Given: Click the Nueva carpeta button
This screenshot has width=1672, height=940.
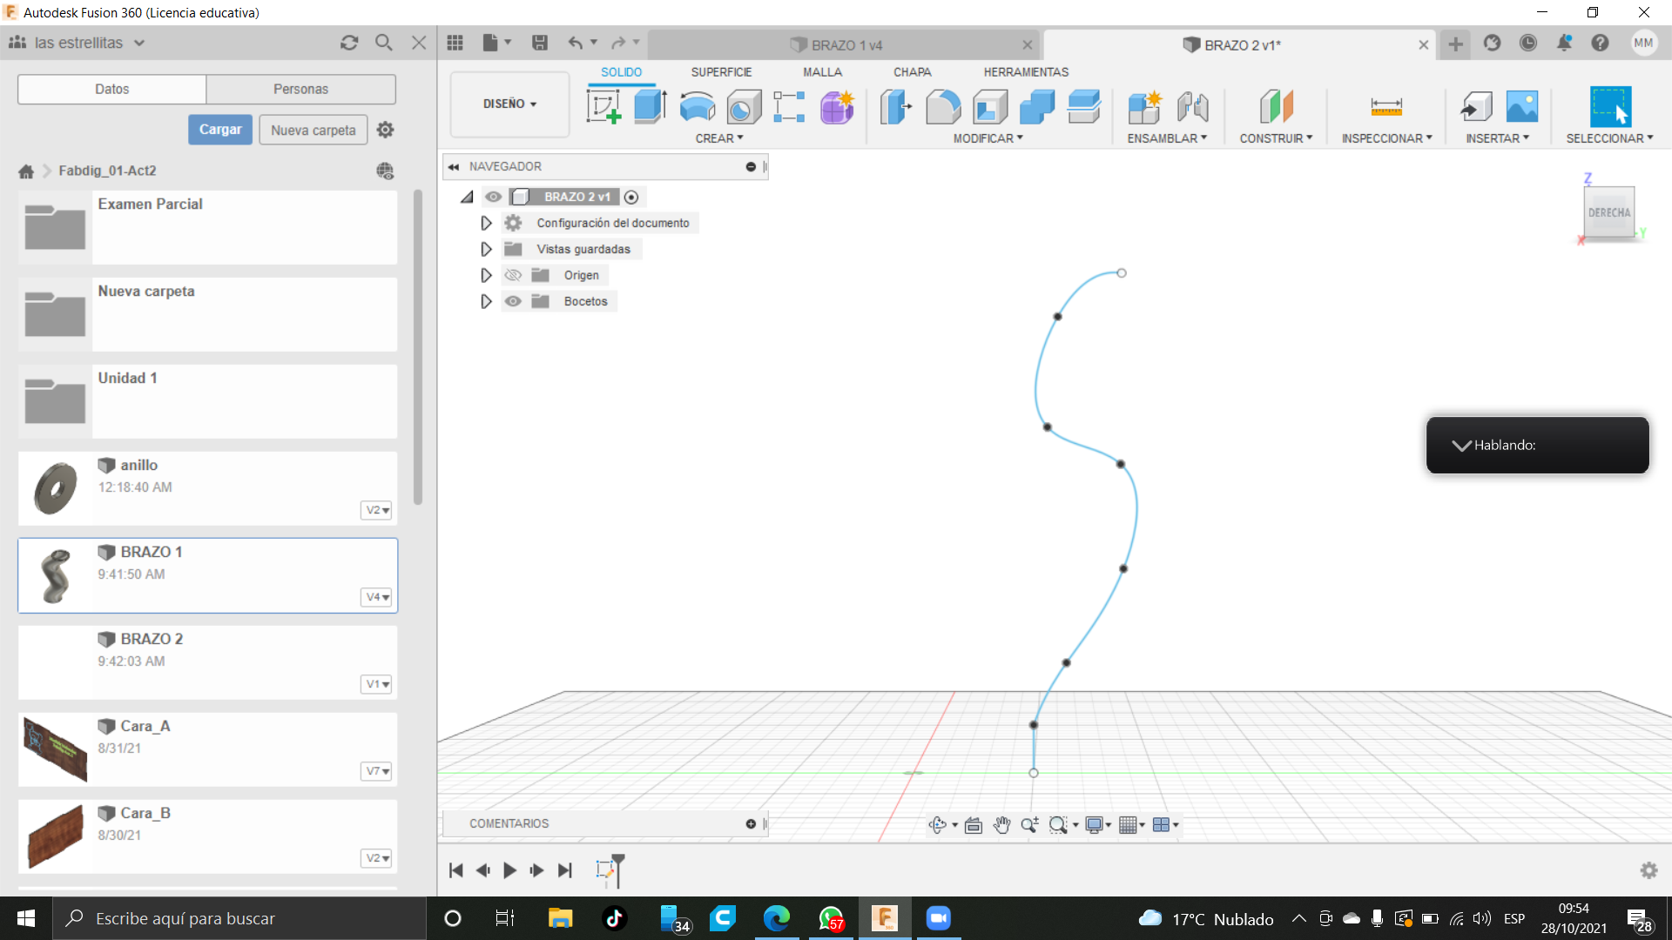Looking at the screenshot, I should (313, 130).
